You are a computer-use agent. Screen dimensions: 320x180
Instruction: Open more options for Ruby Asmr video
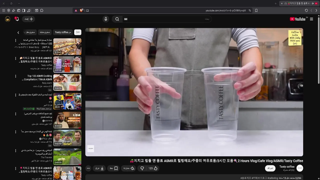coord(15,76)
